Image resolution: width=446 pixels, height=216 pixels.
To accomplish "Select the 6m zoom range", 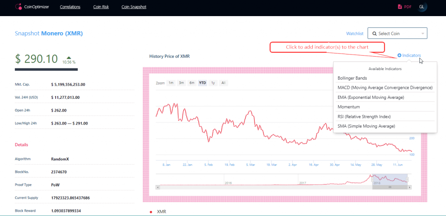I will [192, 83].
